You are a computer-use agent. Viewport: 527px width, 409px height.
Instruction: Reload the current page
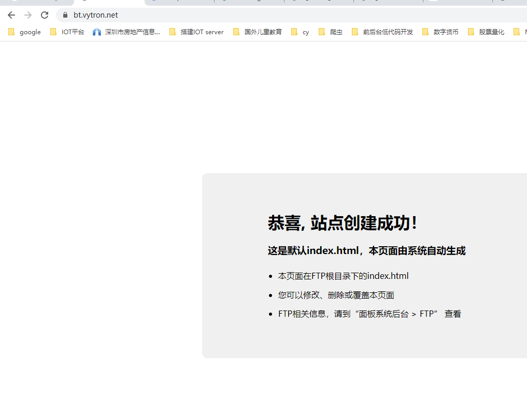click(45, 15)
